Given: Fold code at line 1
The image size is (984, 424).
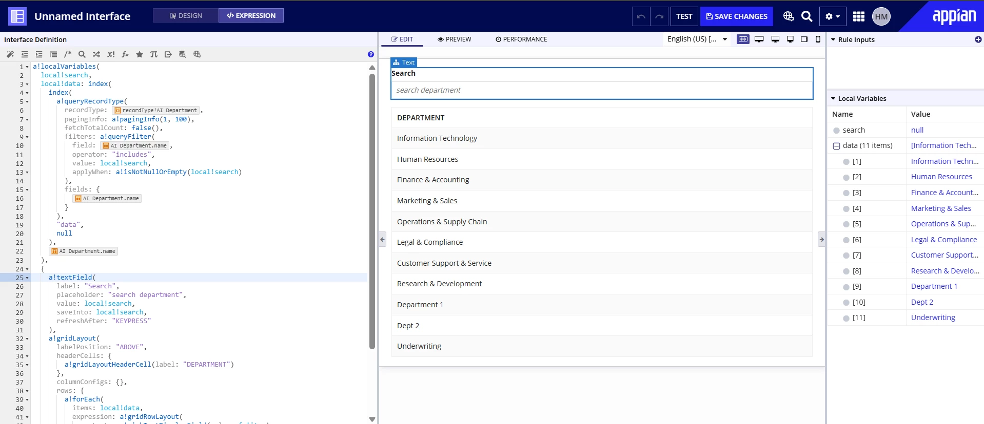Looking at the screenshot, I should pyautogui.click(x=27, y=67).
